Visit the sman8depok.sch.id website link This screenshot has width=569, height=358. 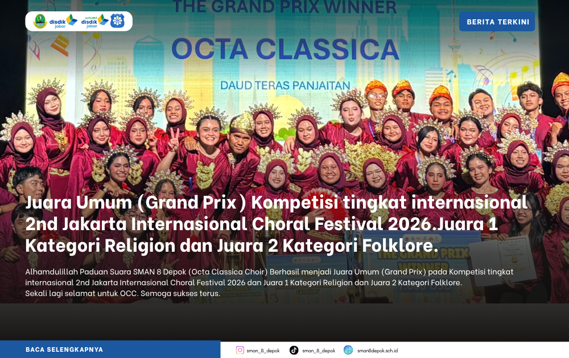coord(377,351)
